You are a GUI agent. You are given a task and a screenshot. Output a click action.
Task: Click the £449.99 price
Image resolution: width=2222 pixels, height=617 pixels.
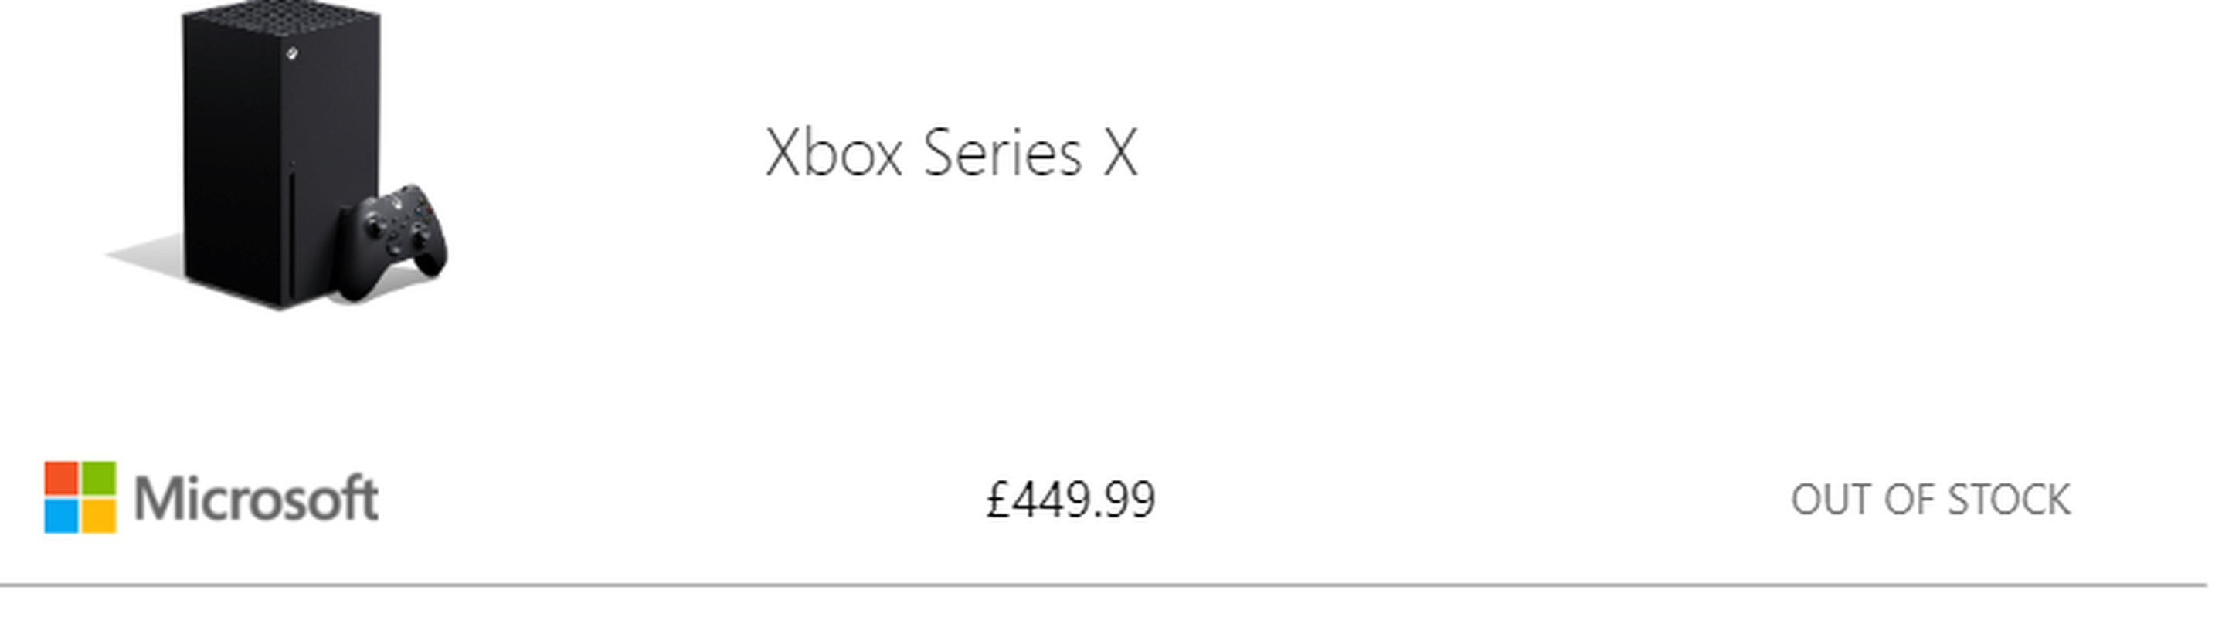click(x=1071, y=500)
